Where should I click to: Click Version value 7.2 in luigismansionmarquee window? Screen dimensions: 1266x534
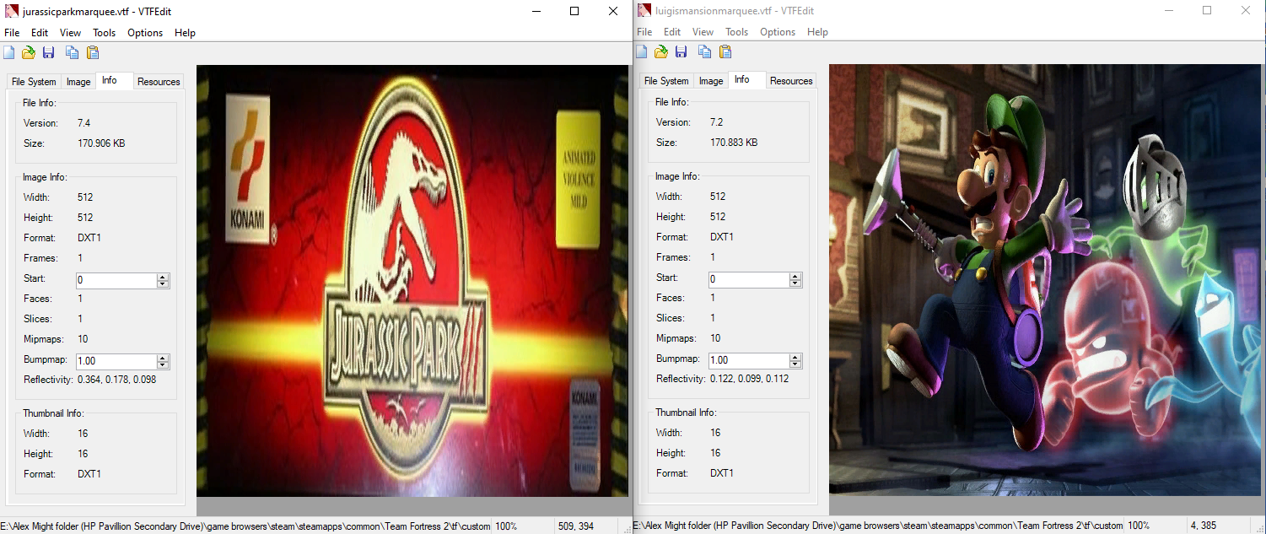coord(717,122)
